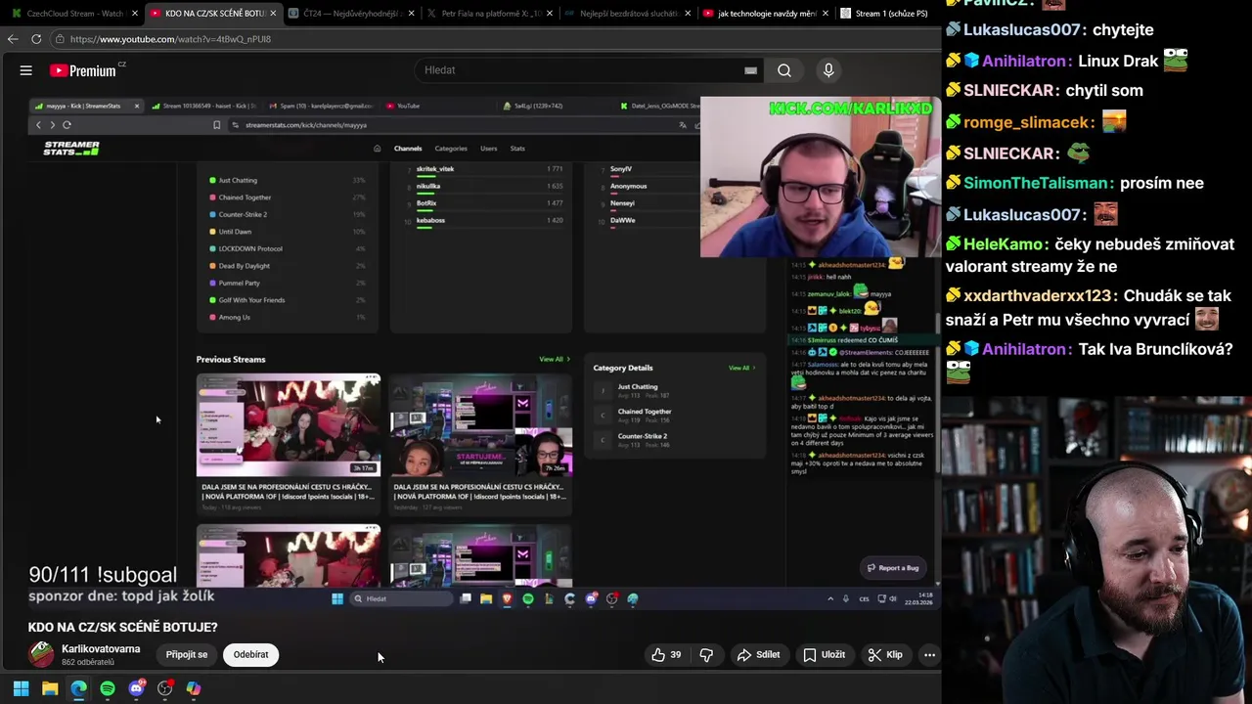Click the Categories tab in streamed StreamerStats page

click(451, 149)
